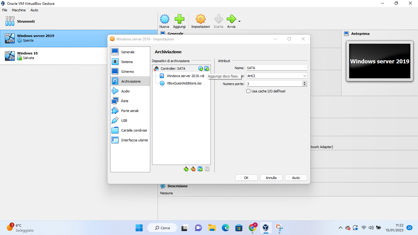Image resolution: width=418 pixels, height=235 pixels.
Task: Open the Audio settings category
Action: tap(130, 91)
